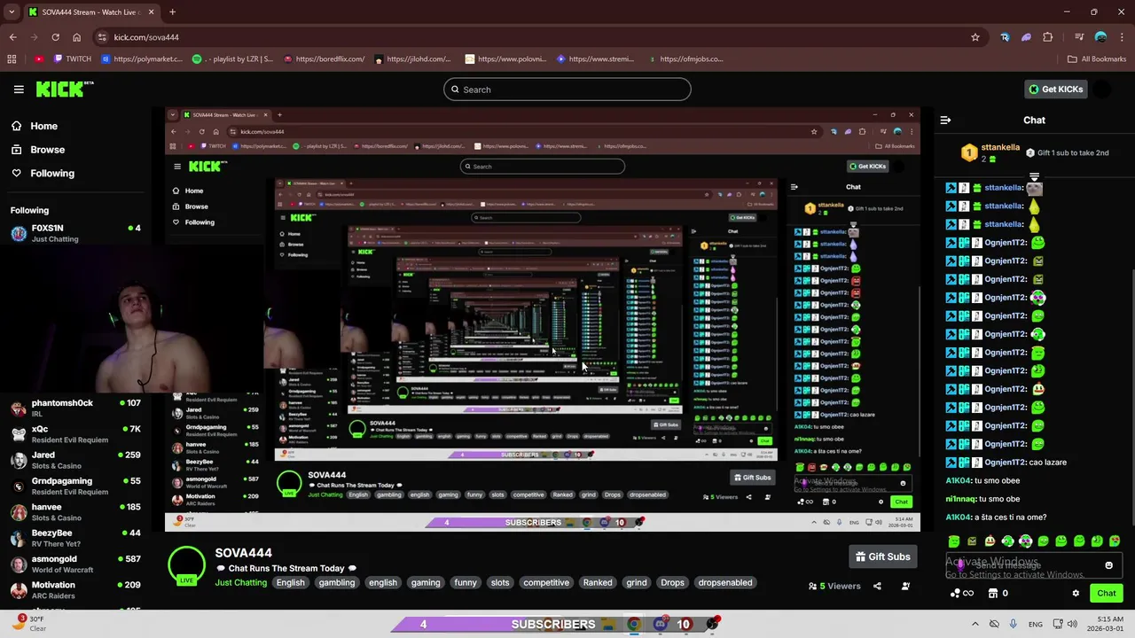Viewport: 1135px width, 638px height.
Task: Open followed channel F0XS1N
Action: 75,233
